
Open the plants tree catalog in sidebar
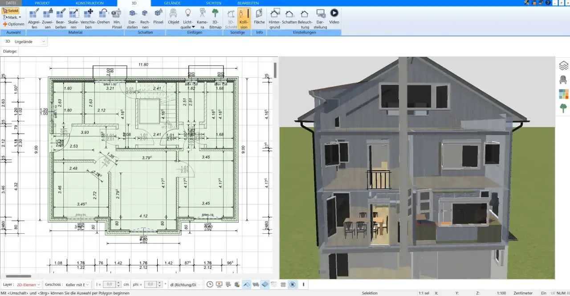[x=563, y=108]
